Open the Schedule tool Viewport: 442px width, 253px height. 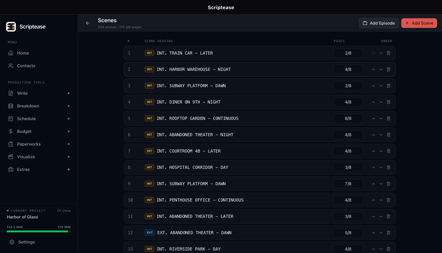(x=39, y=119)
